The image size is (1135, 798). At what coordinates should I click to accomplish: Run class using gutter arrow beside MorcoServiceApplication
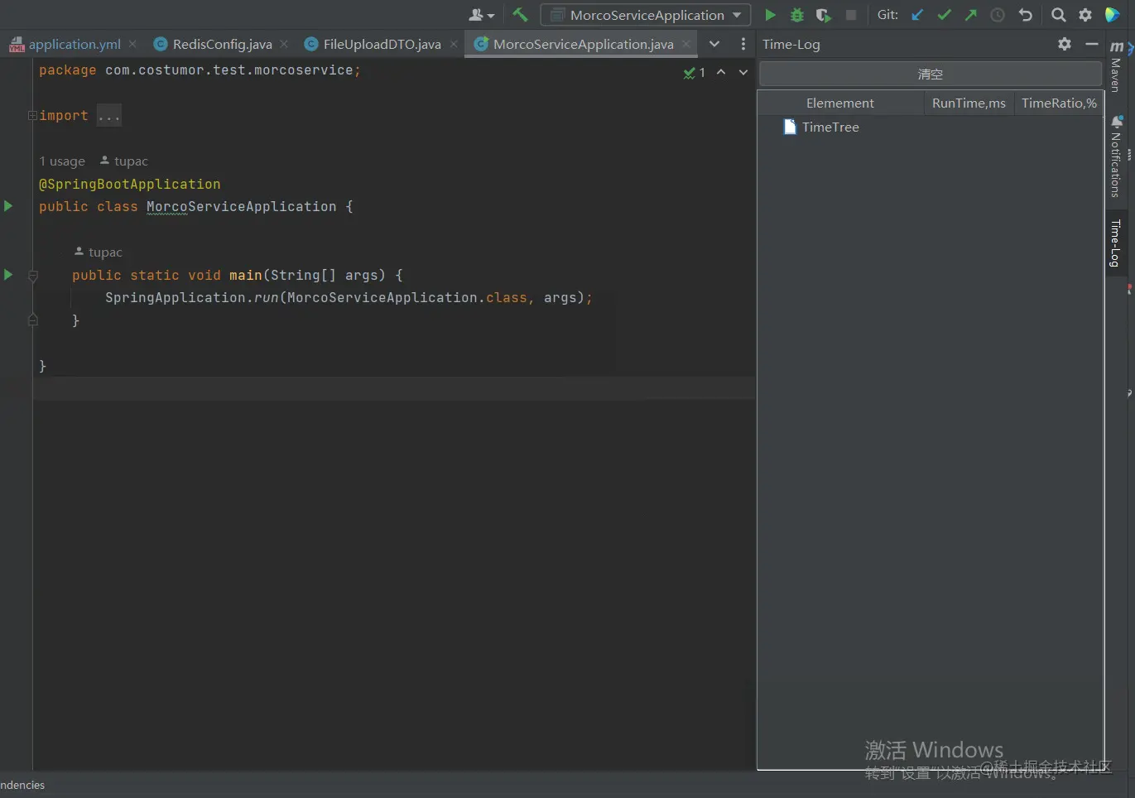[x=8, y=205]
